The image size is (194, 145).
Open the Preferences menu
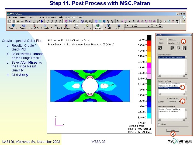click(x=51, y=17)
